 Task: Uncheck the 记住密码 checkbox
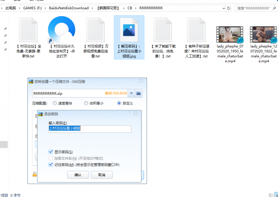point(51,165)
